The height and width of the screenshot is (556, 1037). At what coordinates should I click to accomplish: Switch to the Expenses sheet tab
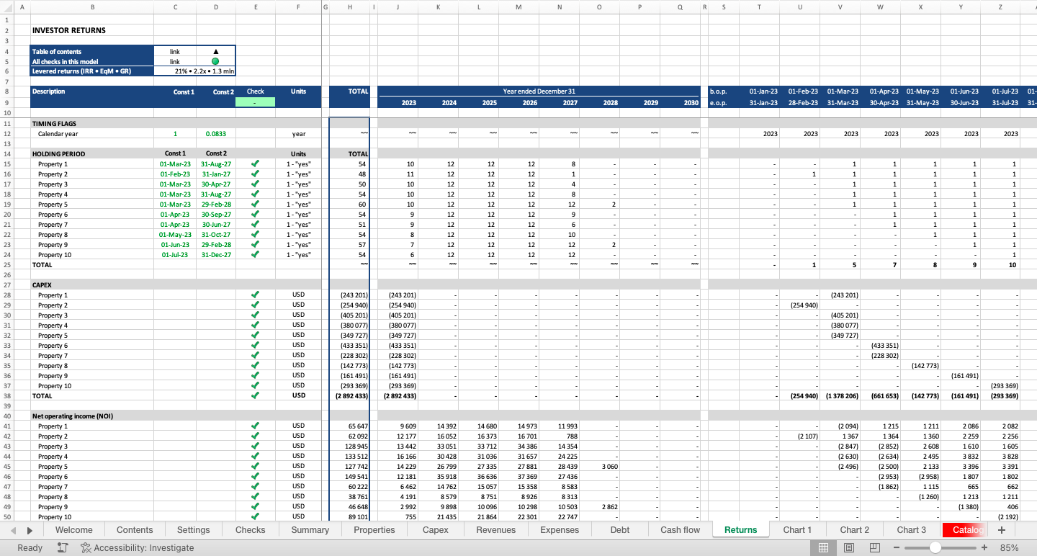coord(560,530)
